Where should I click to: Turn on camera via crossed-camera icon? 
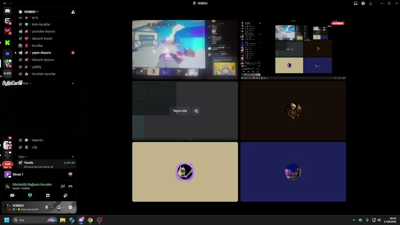point(12,195)
